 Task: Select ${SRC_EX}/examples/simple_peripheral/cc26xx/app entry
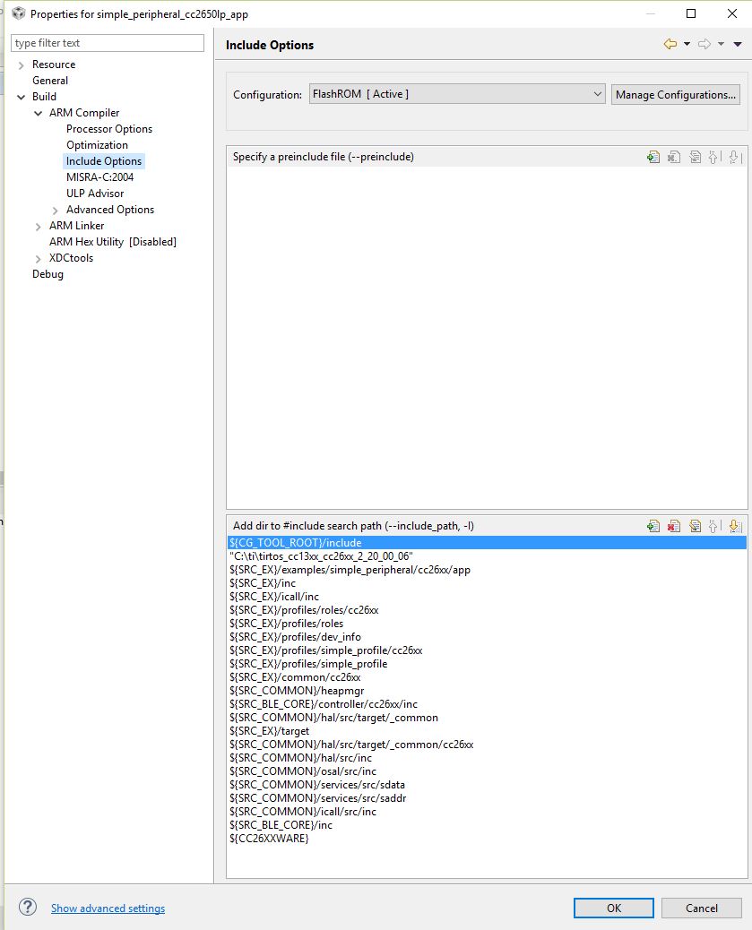350,570
